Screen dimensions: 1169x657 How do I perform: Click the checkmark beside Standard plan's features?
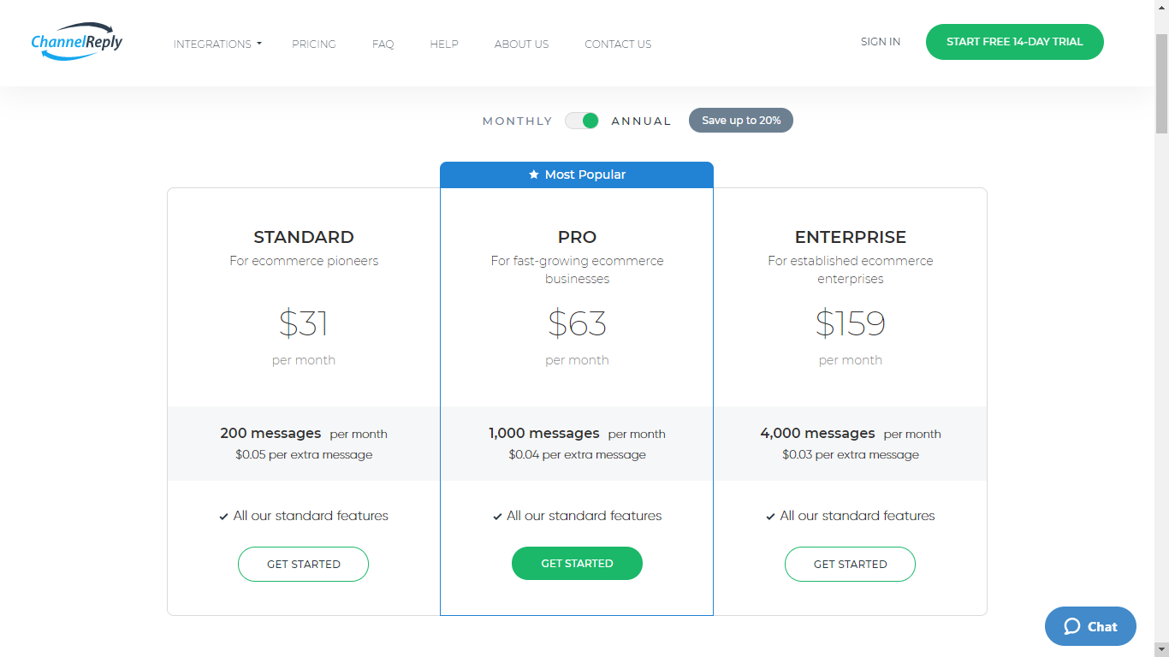click(223, 517)
